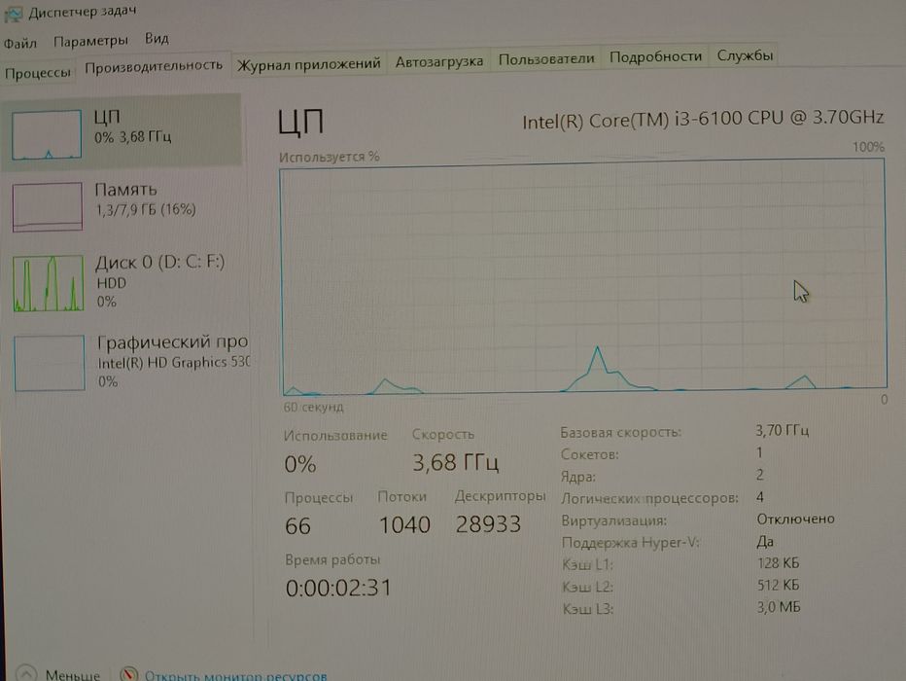This screenshot has width=906, height=681.
Task: Switch to the Процессы tab
Action: [38, 73]
